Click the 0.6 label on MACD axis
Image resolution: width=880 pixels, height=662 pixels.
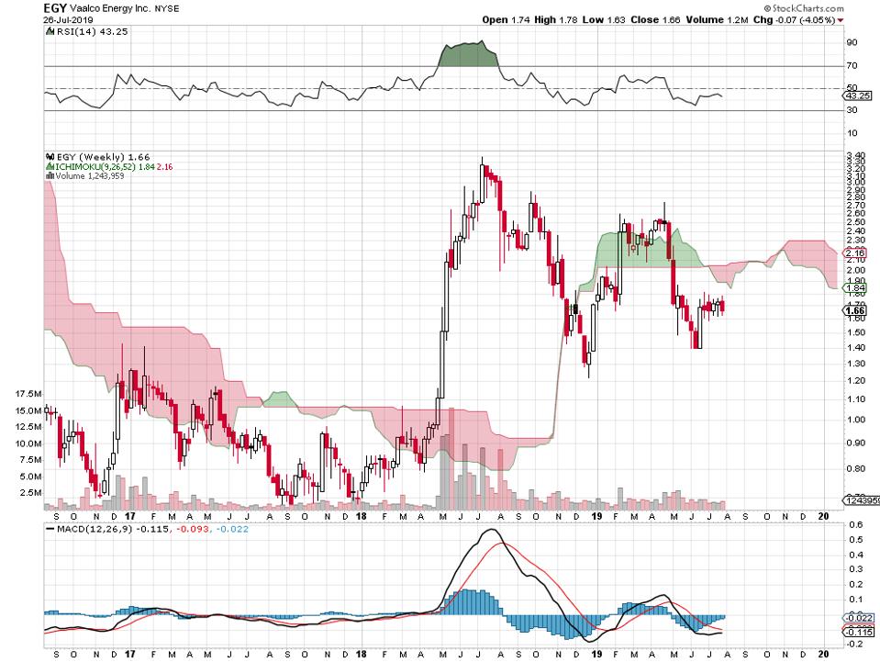coord(856,525)
